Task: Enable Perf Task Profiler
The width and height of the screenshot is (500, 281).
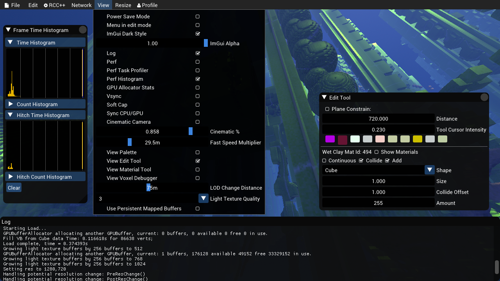Action: point(198,71)
